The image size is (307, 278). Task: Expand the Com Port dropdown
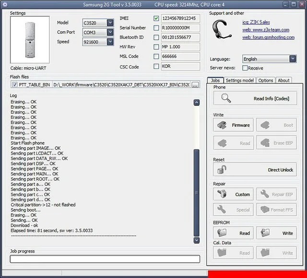110,32
